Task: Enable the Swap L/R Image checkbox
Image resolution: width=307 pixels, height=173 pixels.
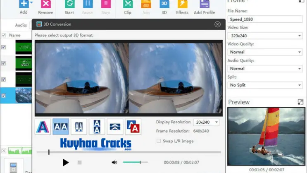Action: coord(159,141)
